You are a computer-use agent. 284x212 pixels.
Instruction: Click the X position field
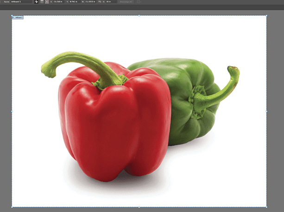point(58,2)
